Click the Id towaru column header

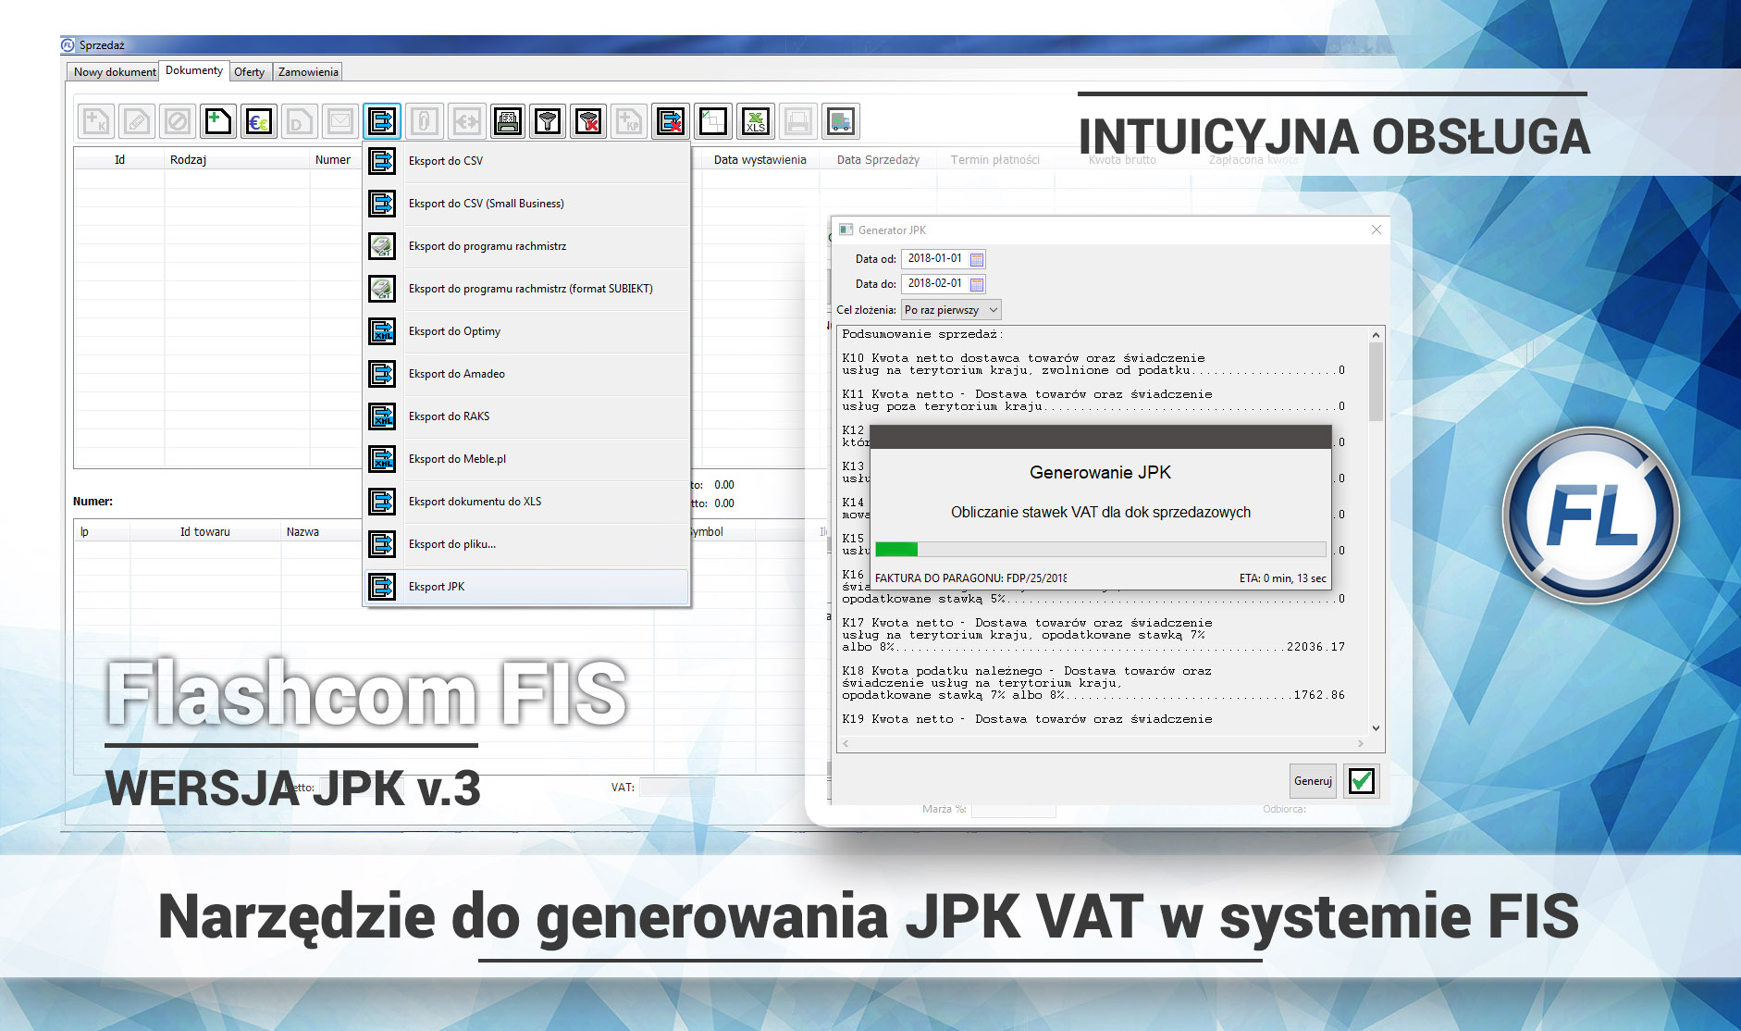205,532
